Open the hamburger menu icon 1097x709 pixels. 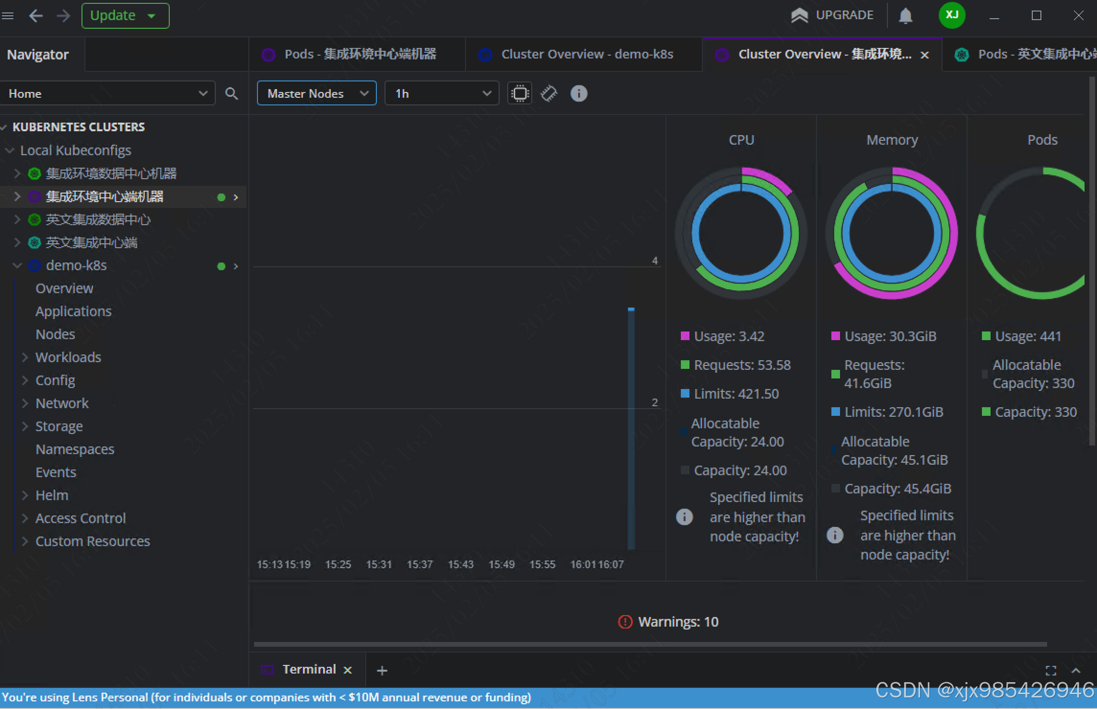8,16
